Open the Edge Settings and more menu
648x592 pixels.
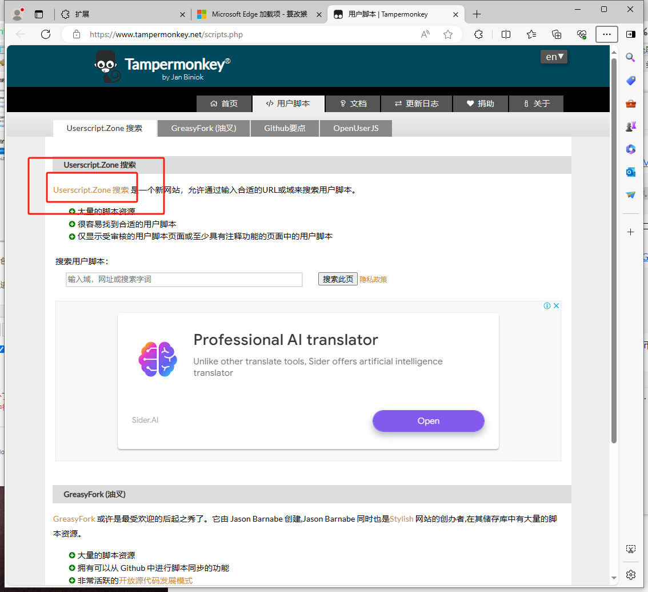(x=607, y=34)
